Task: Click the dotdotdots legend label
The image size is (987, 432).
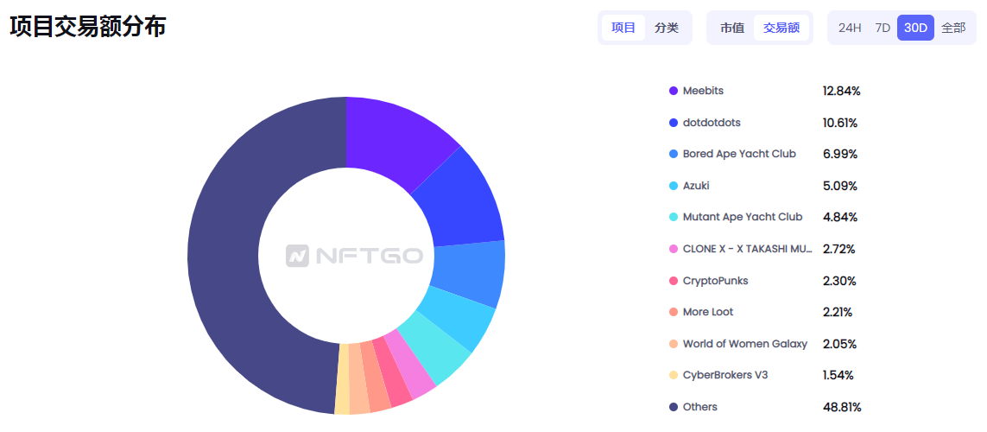Action: tap(712, 123)
